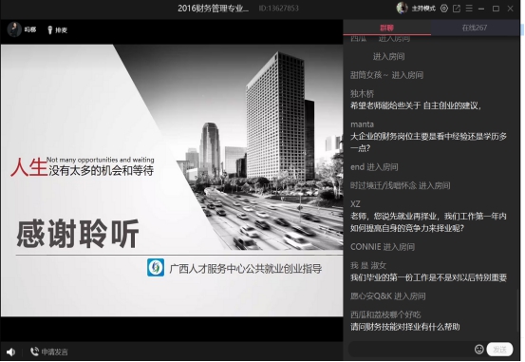
Task: Open the settings gear icon in title bar
Action: pyautogui.click(x=444, y=9)
